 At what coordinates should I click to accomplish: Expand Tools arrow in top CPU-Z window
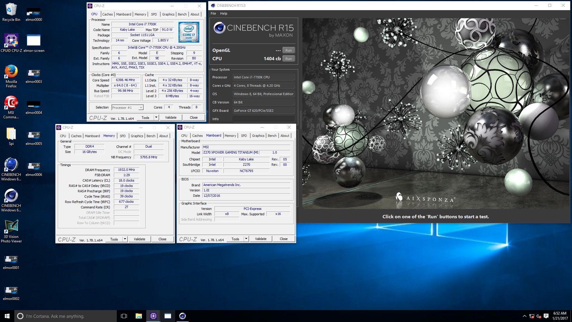tap(156, 117)
